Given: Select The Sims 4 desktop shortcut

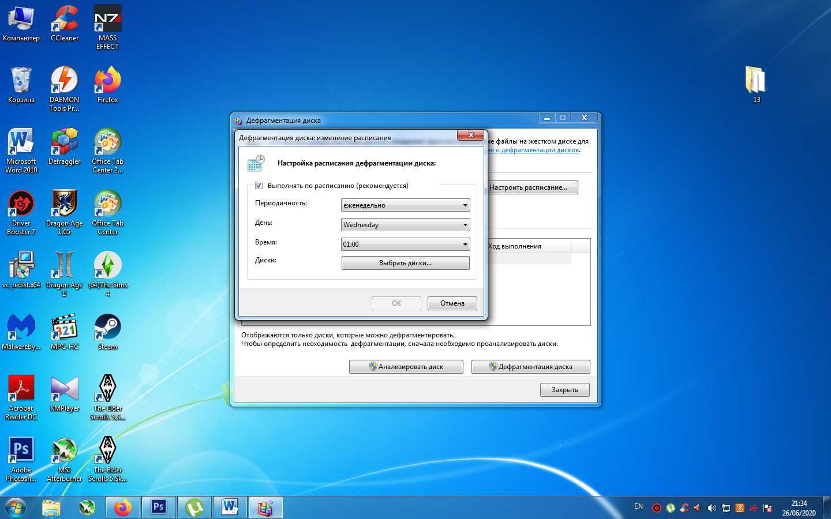Looking at the screenshot, I should [x=108, y=274].
